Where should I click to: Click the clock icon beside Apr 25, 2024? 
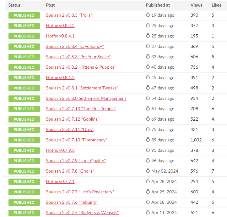pyautogui.click(x=148, y=192)
